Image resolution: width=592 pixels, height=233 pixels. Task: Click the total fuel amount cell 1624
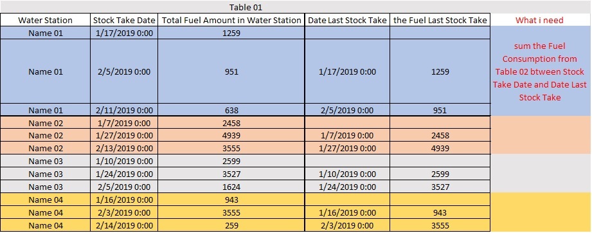[231, 187]
